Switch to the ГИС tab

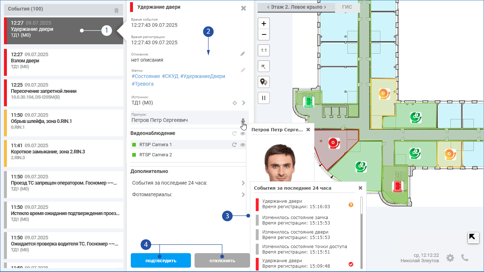[347, 7]
